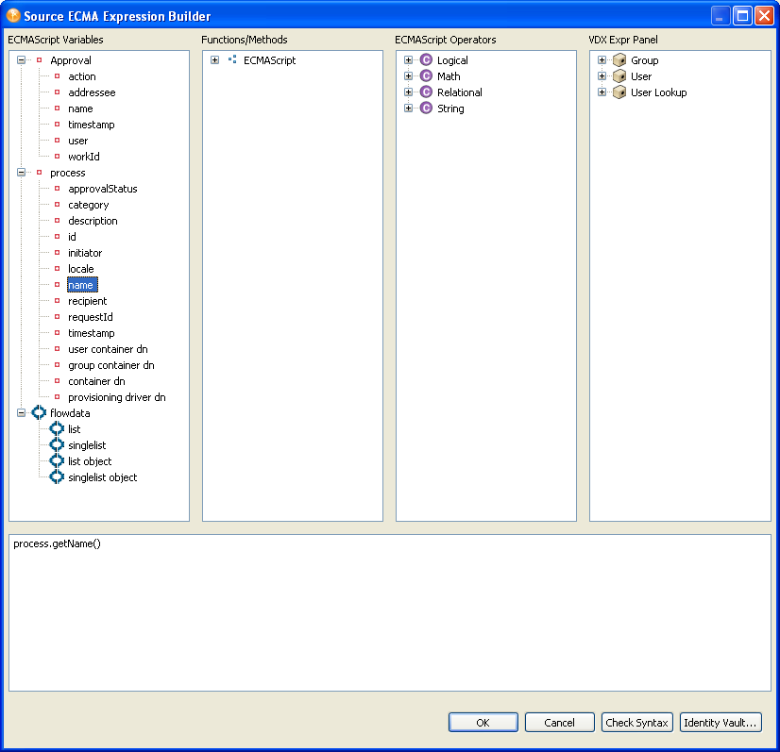Screen dimensions: 780x752
Task: Click the red icon beside approvalStatus
Action: click(x=58, y=189)
